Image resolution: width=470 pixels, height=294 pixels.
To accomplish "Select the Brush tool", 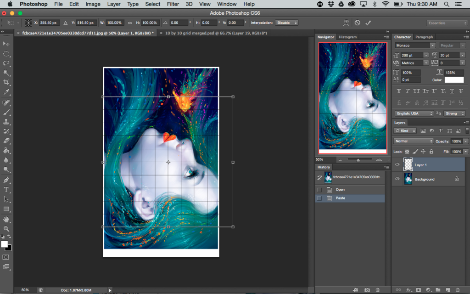I will (6, 112).
